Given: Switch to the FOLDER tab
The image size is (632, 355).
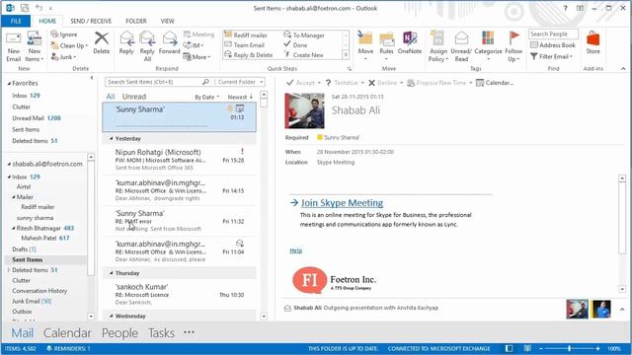Looking at the screenshot, I should (x=136, y=21).
